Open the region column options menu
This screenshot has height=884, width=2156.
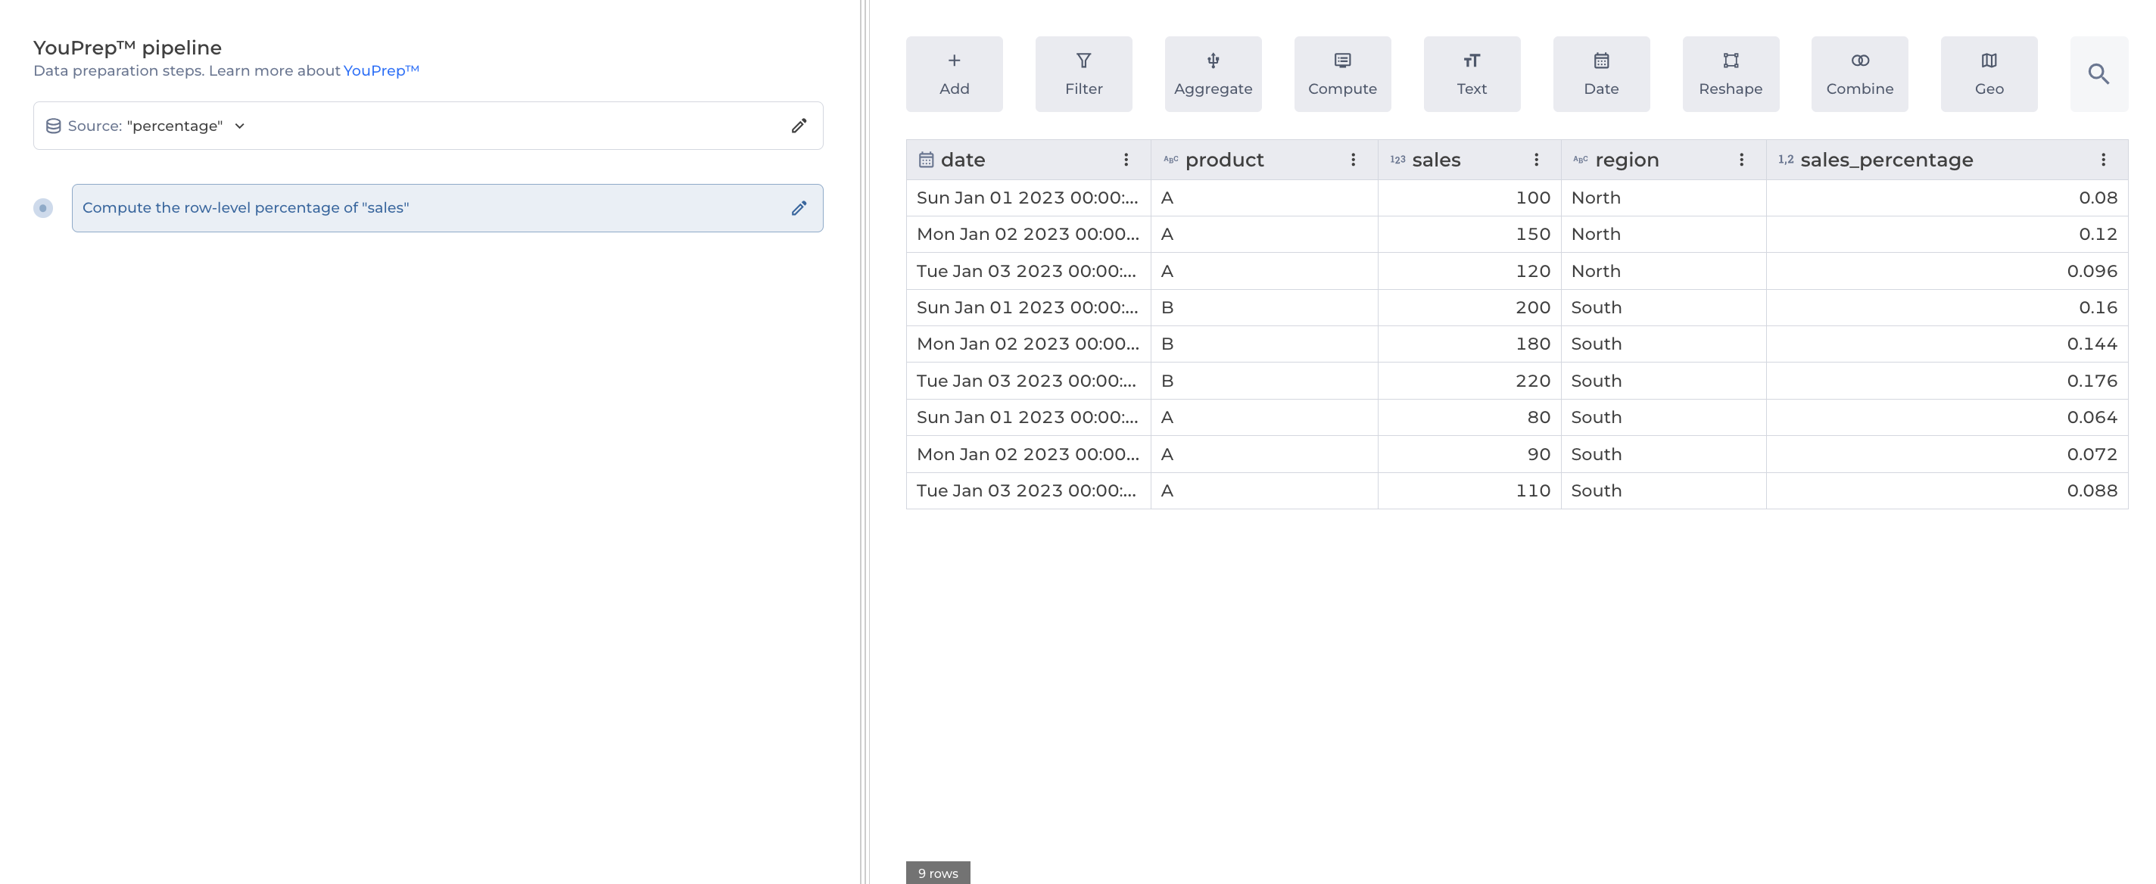tap(1740, 160)
